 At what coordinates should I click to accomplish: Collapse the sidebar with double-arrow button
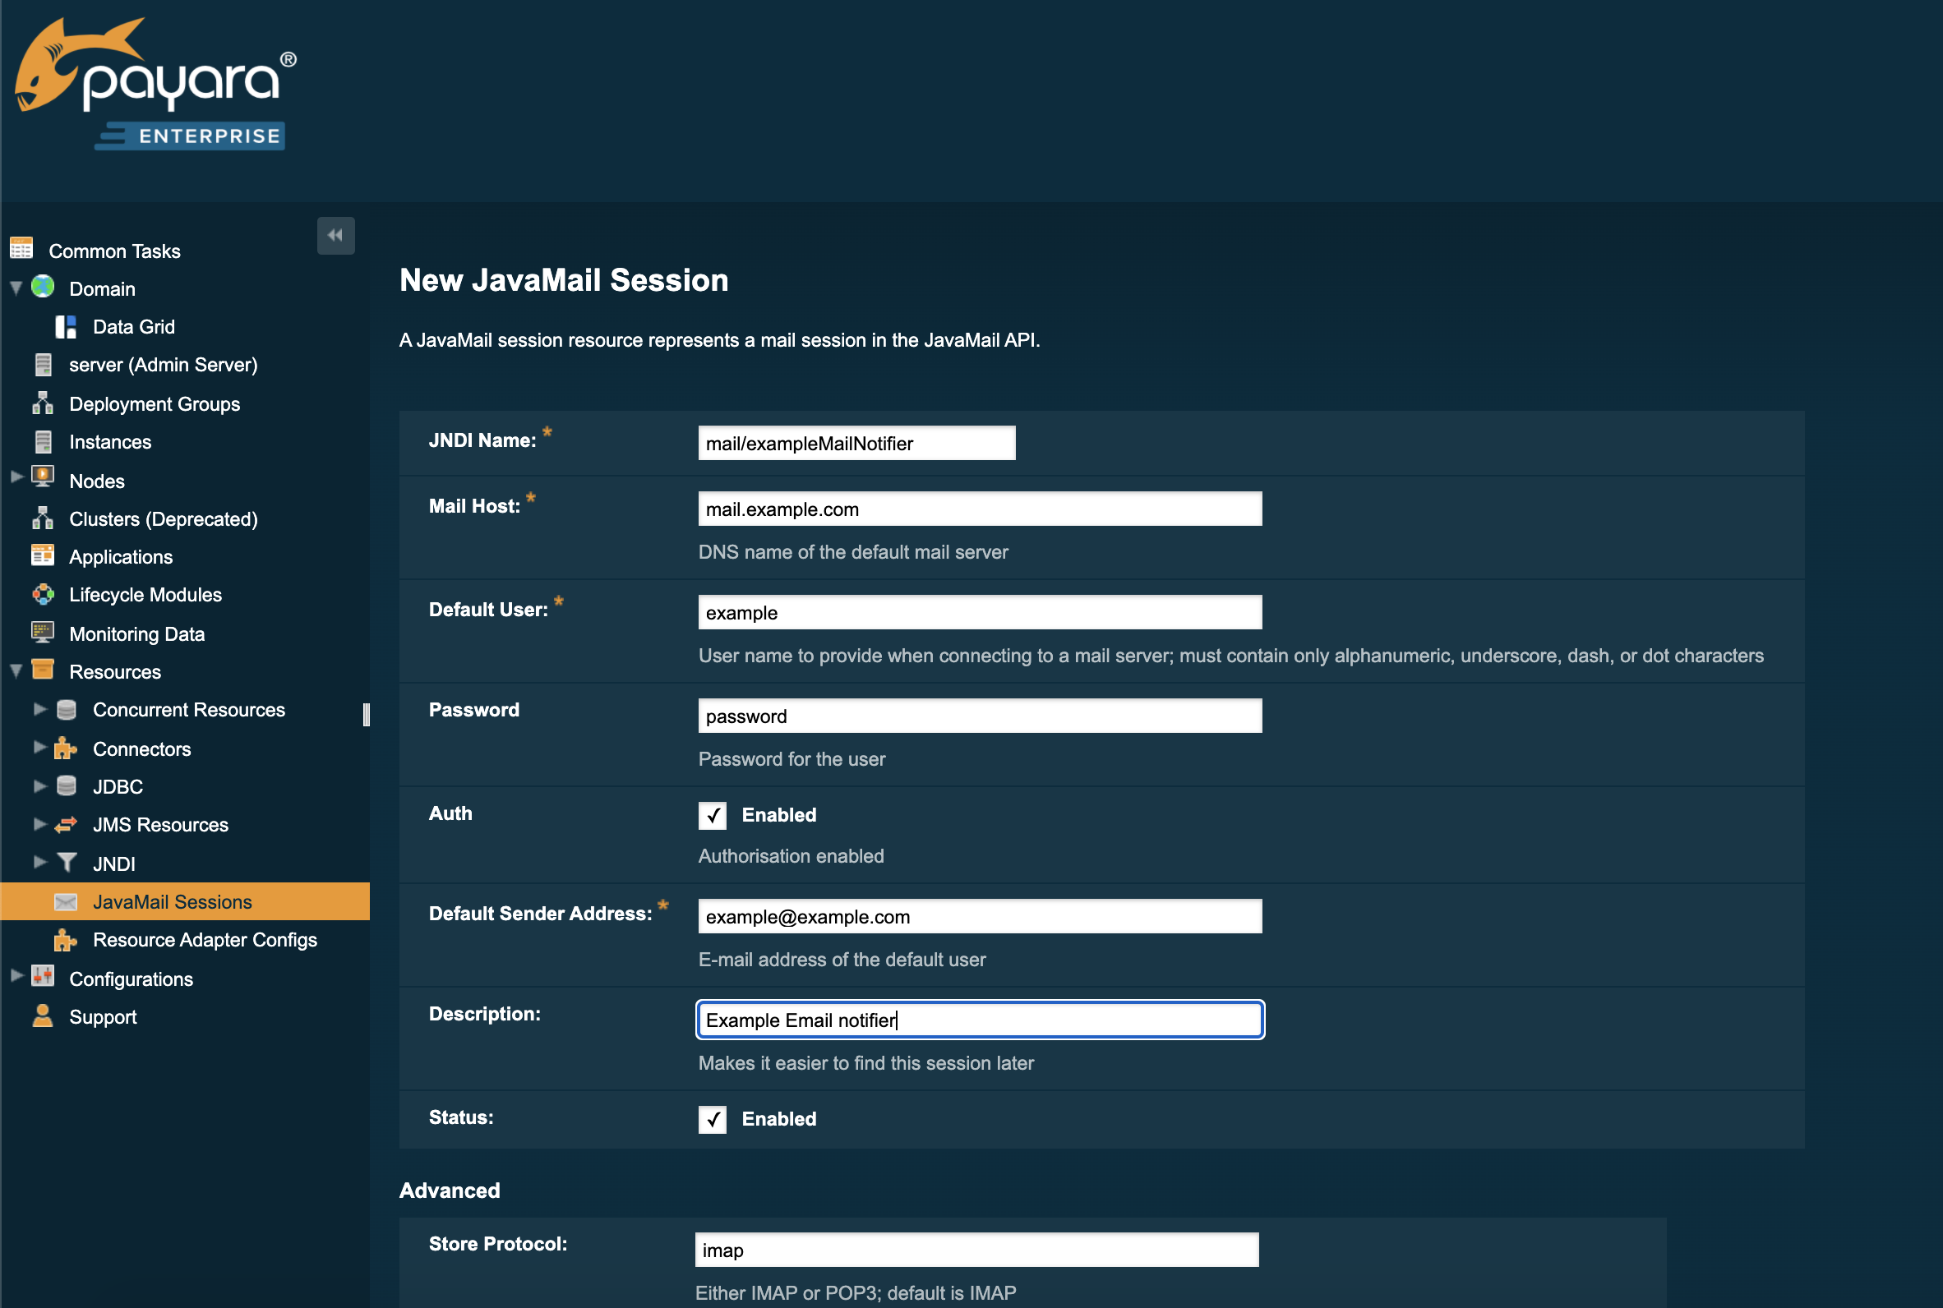[335, 235]
